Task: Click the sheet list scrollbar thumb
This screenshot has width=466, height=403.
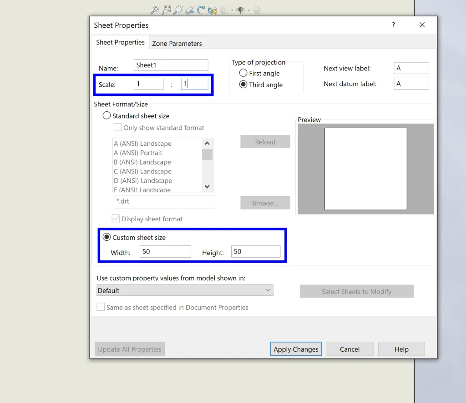Action: point(207,154)
